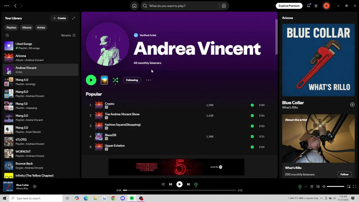This screenshot has height=202, width=359.
Task: Go back with the left arrow
Action: pos(15,6)
